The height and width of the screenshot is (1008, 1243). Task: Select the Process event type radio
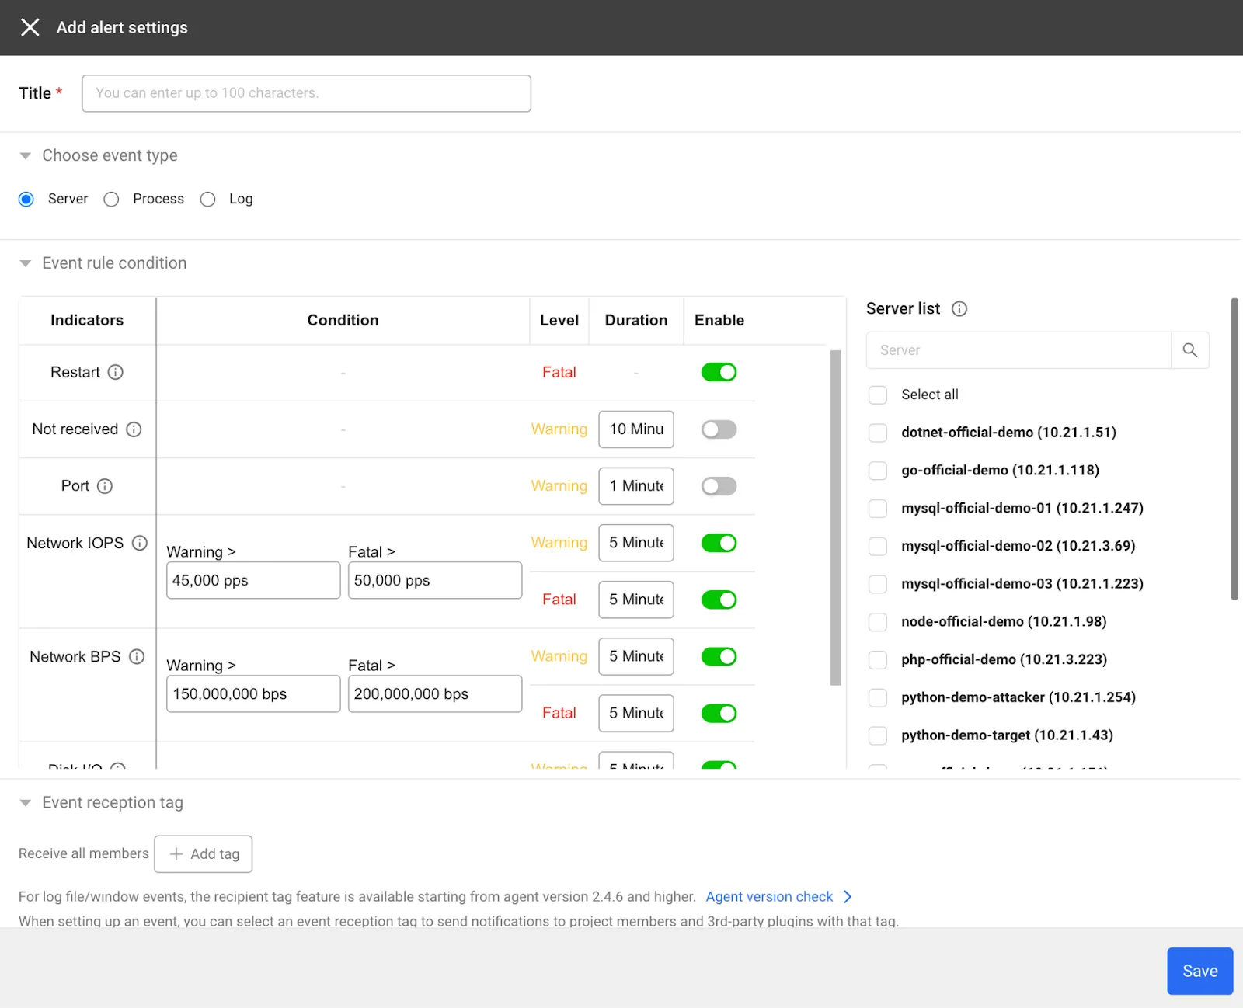tap(112, 200)
